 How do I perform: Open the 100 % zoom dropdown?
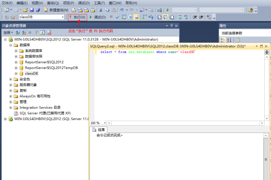(x=105, y=123)
